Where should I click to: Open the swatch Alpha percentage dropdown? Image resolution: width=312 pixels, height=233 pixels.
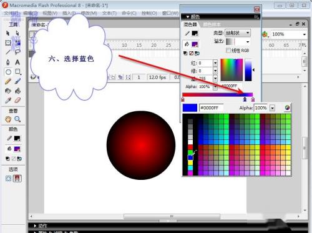pyautogui.click(x=272, y=108)
